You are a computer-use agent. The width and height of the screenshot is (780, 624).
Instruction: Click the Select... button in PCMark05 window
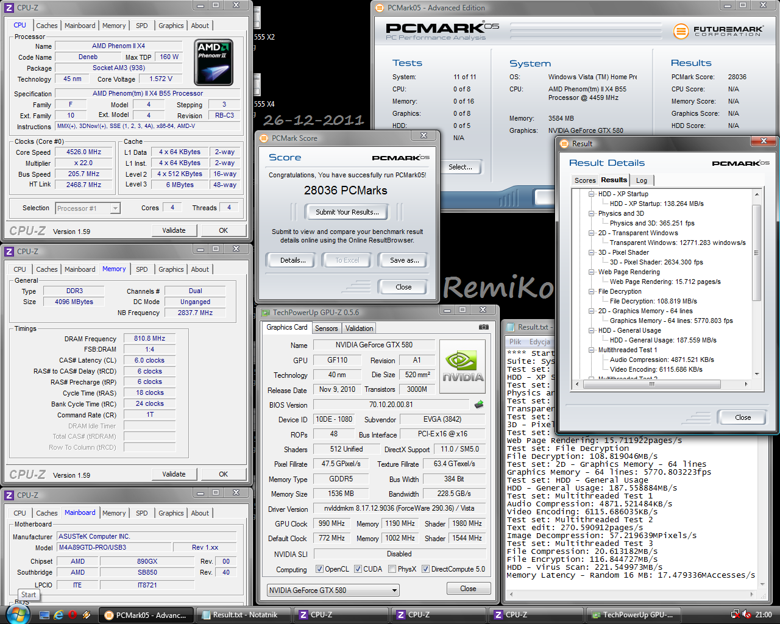pos(460,167)
